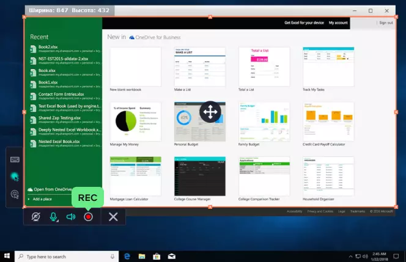Click the top center selection resize handle

[210, 17]
